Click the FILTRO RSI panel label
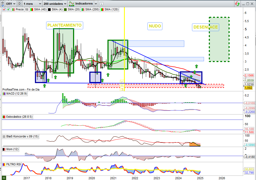 [x=12, y=164]
